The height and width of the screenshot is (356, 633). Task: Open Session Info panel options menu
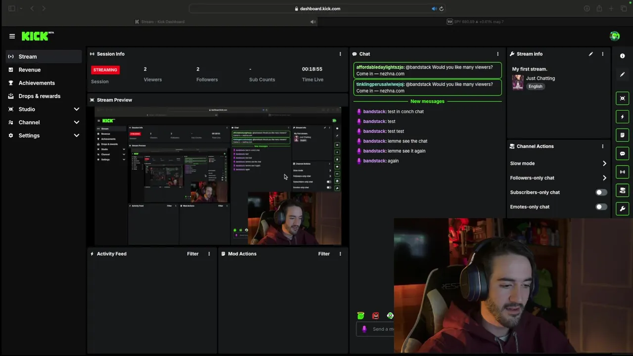click(340, 54)
